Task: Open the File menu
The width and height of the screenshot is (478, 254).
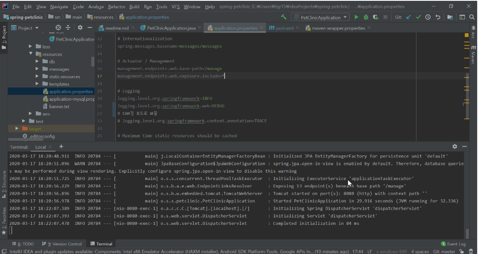Action: coord(16,7)
